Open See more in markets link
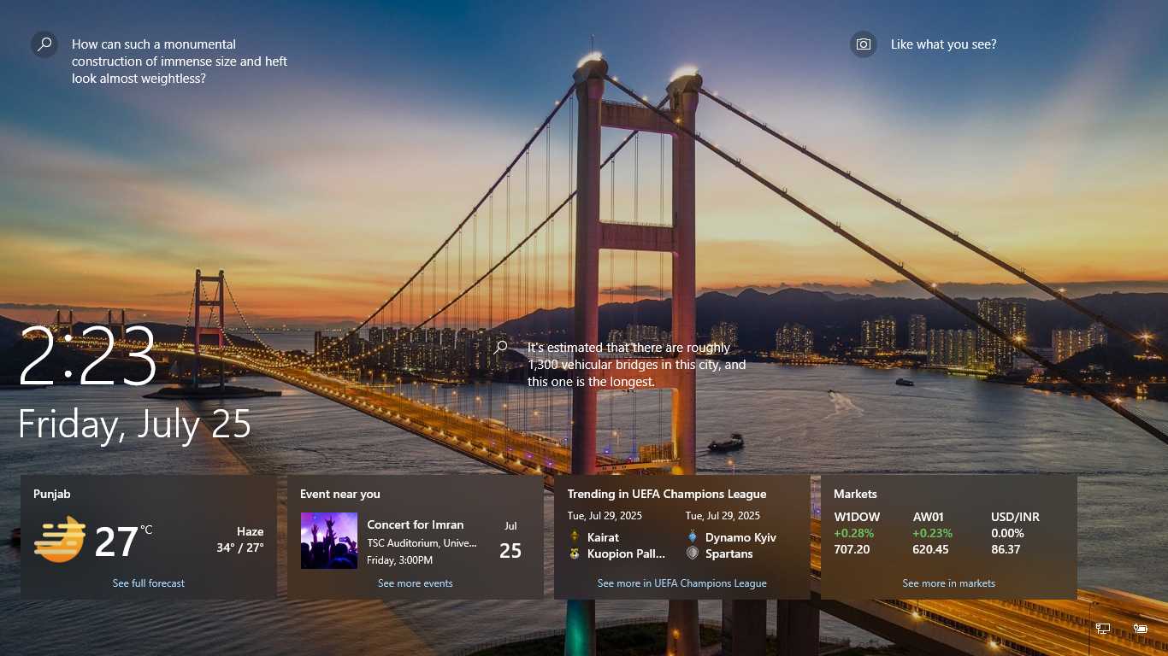The image size is (1168, 656). click(x=949, y=583)
